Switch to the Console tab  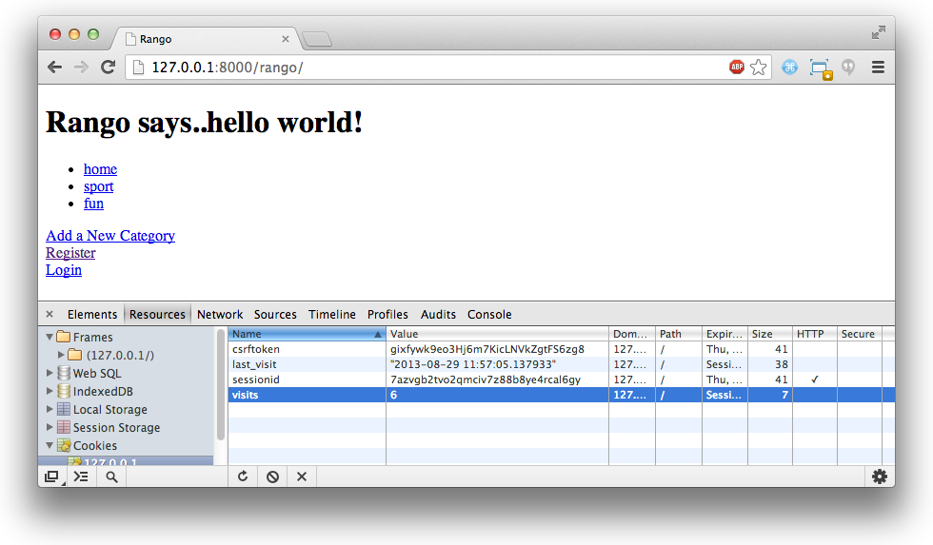(489, 315)
